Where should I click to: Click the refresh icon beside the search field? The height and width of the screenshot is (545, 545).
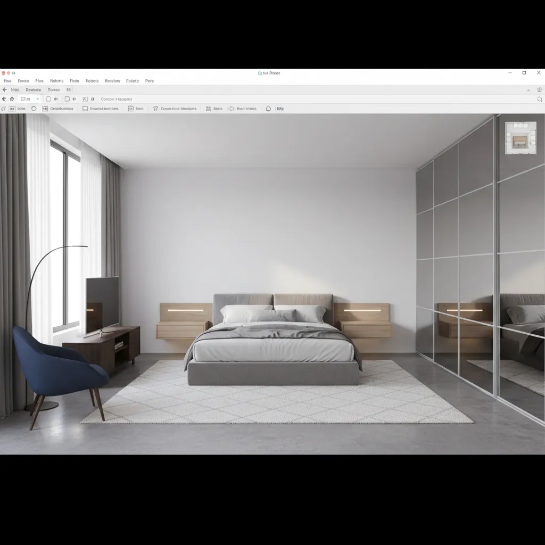pyautogui.click(x=92, y=99)
